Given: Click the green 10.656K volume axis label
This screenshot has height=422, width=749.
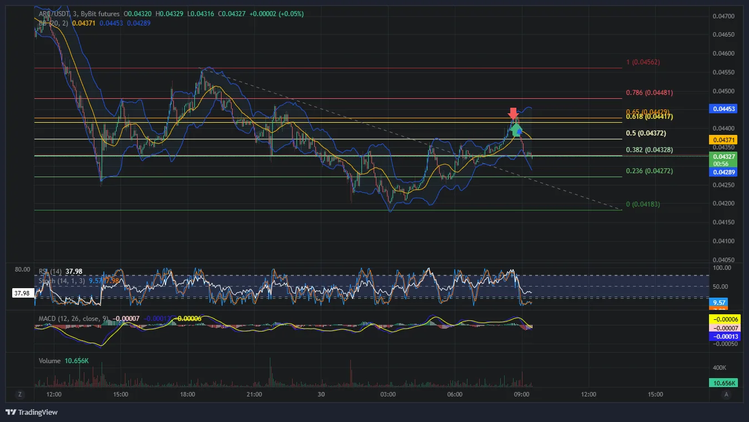Looking at the screenshot, I should (724, 383).
